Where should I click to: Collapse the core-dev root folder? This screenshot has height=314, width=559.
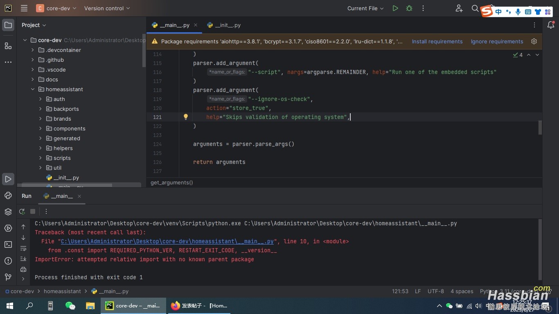pyautogui.click(x=25, y=40)
